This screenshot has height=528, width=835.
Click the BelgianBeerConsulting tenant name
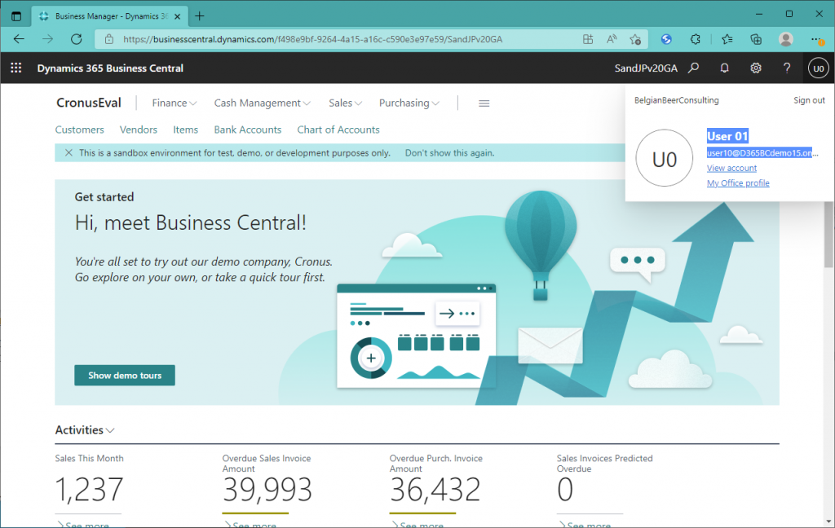coord(676,100)
